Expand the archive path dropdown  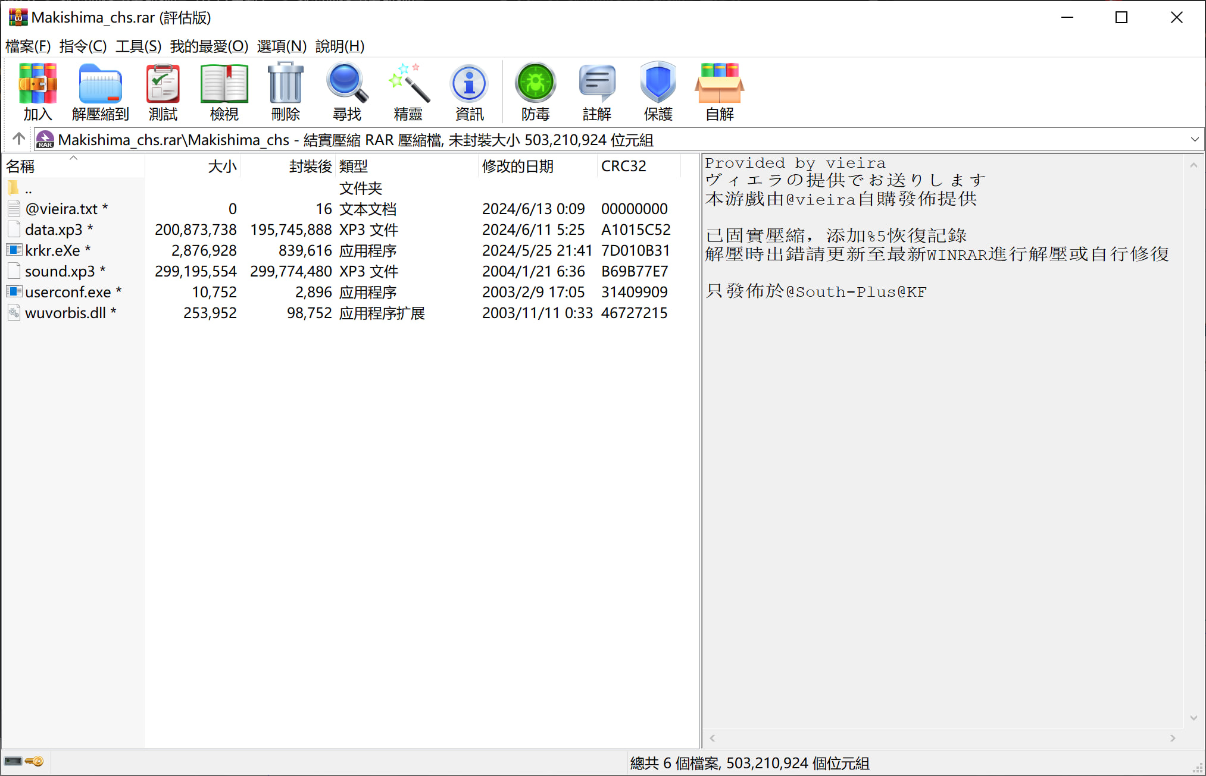1194,140
